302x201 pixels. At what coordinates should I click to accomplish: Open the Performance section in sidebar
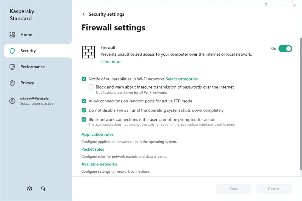click(32, 67)
